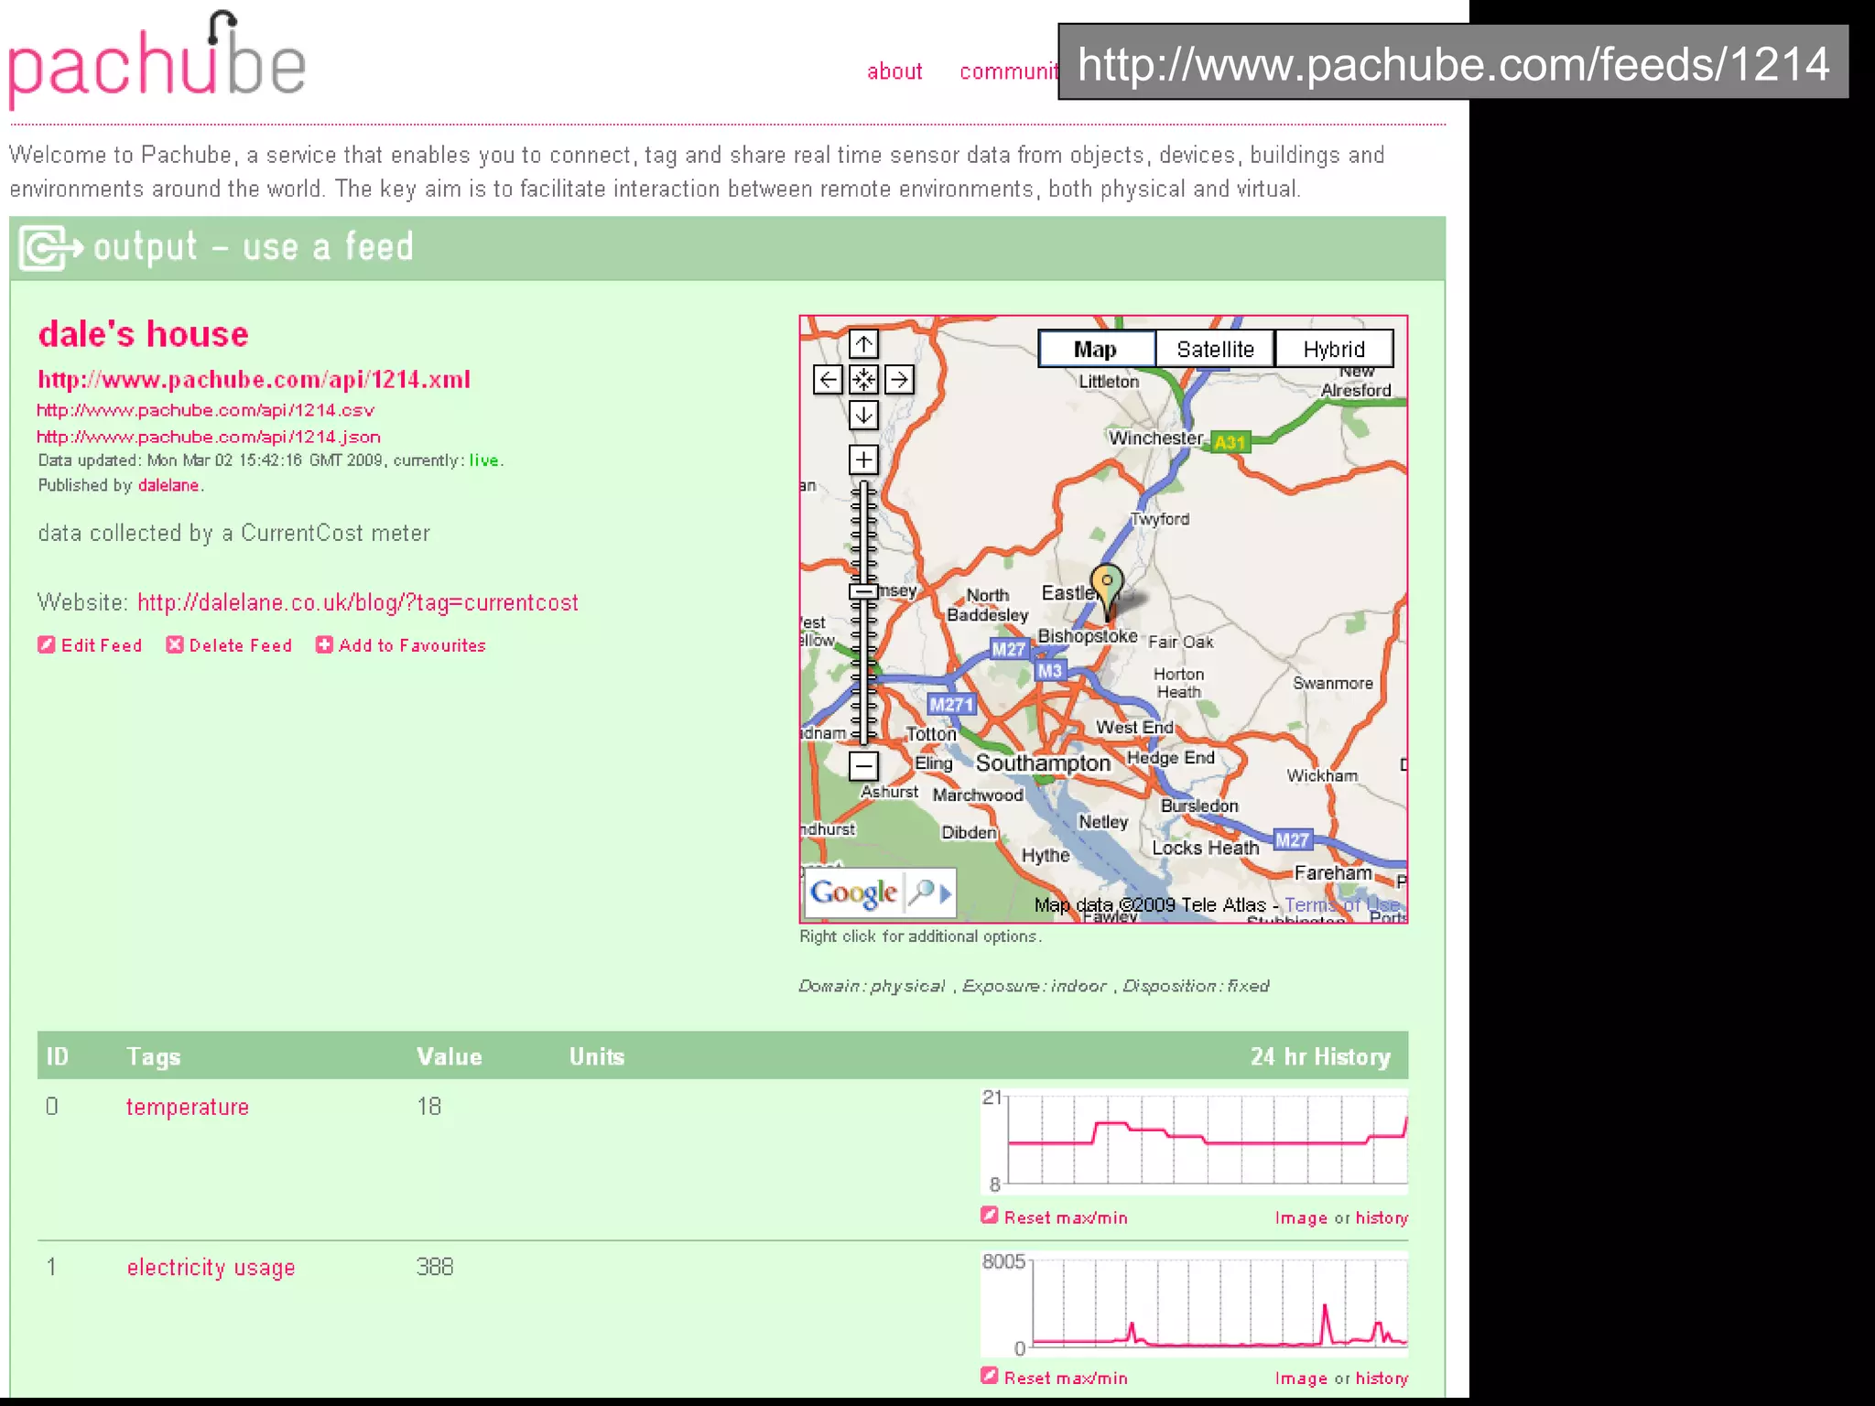Viewport: 1875px width, 1406px height.
Task: Click the M27 road badge near Fareham
Action: click(x=1293, y=839)
